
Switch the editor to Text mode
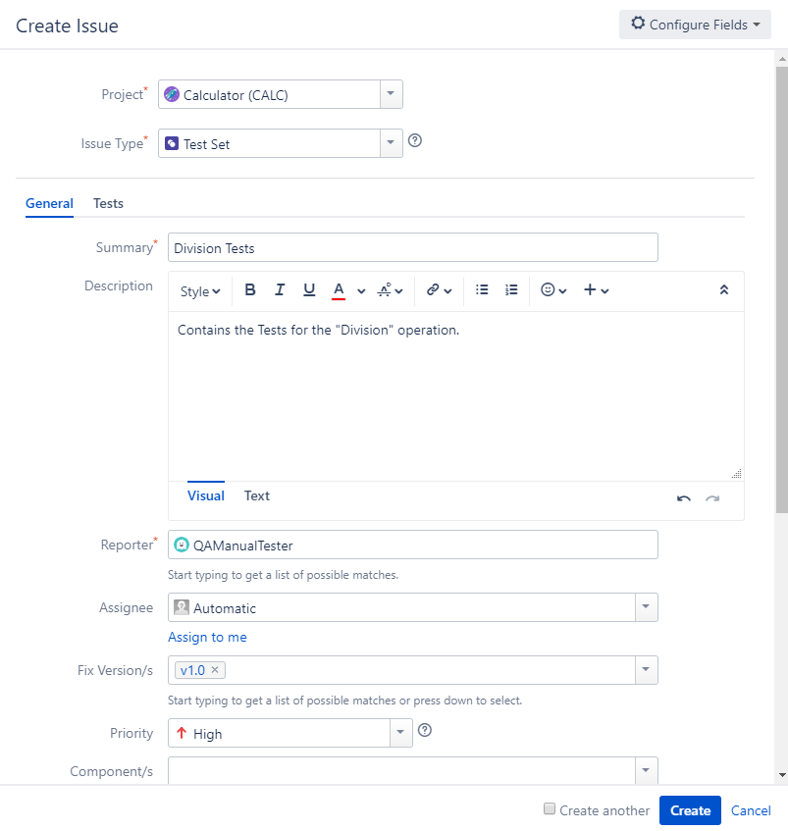[256, 495]
